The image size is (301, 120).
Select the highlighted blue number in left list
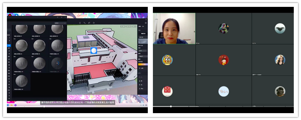tap(9, 45)
